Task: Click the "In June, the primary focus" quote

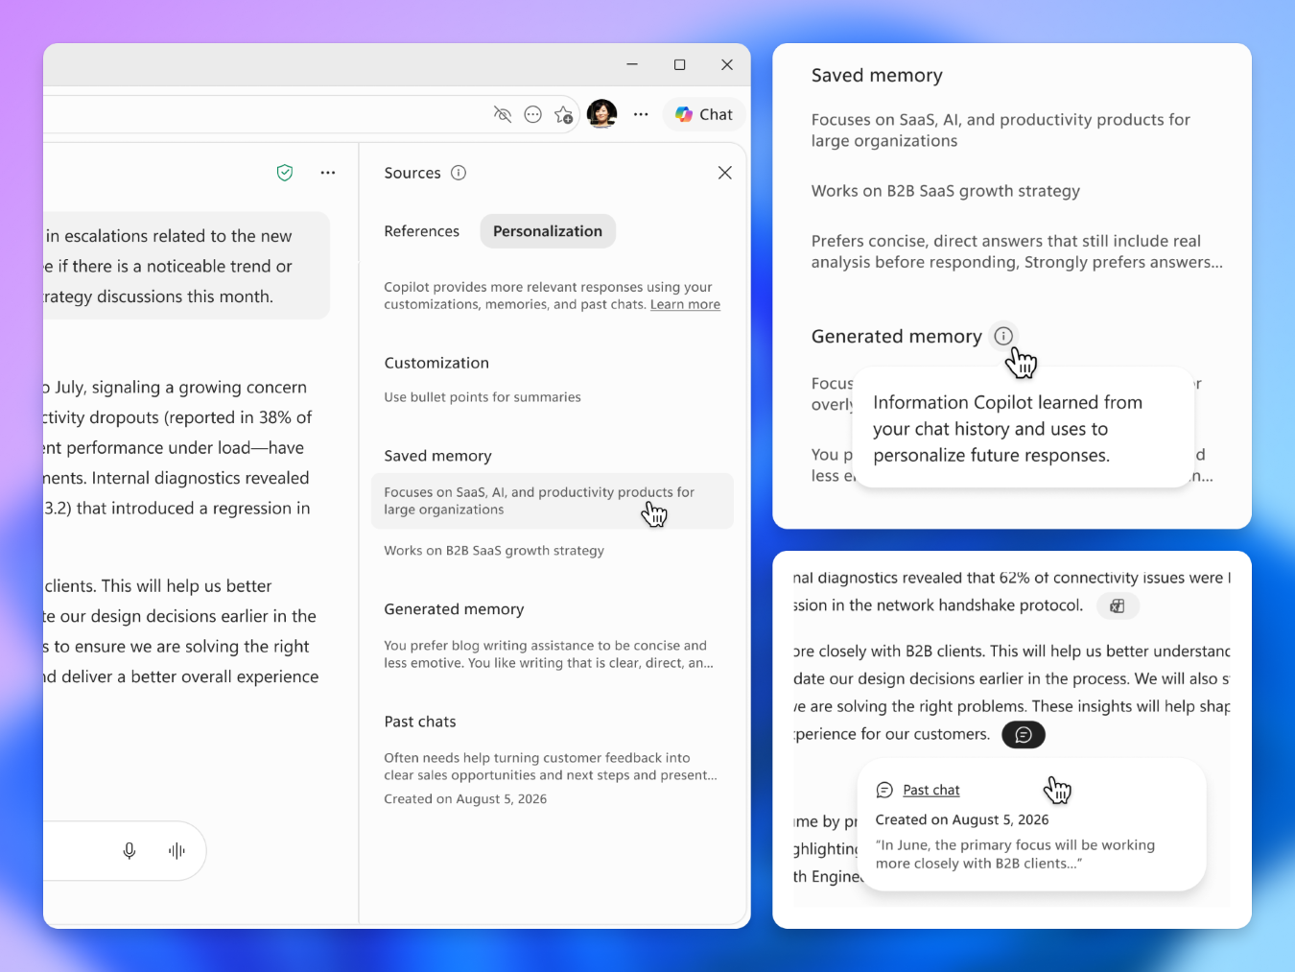Action: (x=1015, y=854)
